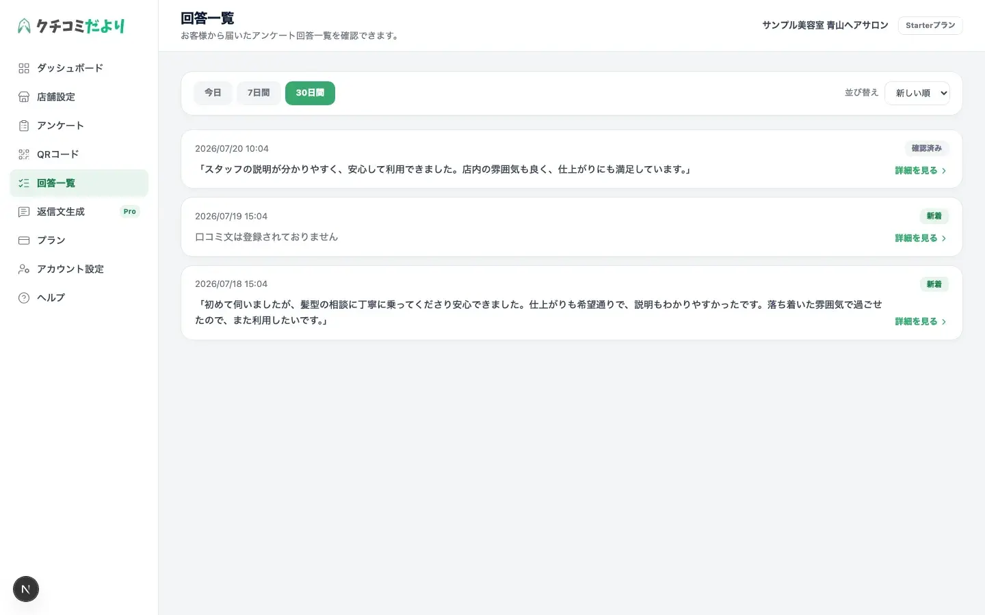This screenshot has width=985, height=615.
Task: View details of 2026/07/18 response
Action: pos(921,322)
